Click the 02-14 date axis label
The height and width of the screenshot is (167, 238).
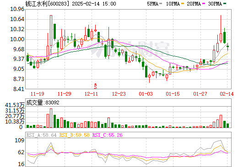(227, 94)
